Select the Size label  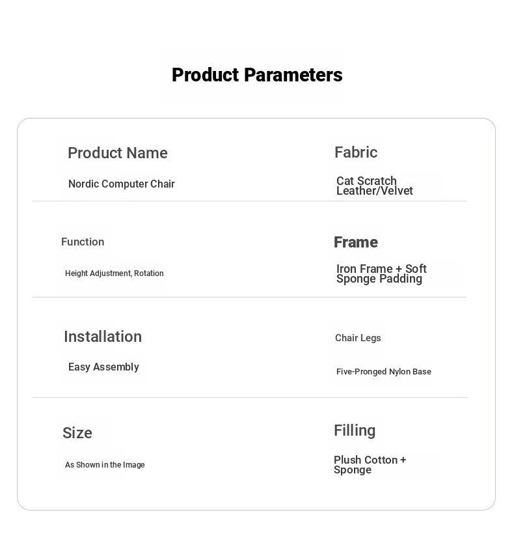(77, 433)
